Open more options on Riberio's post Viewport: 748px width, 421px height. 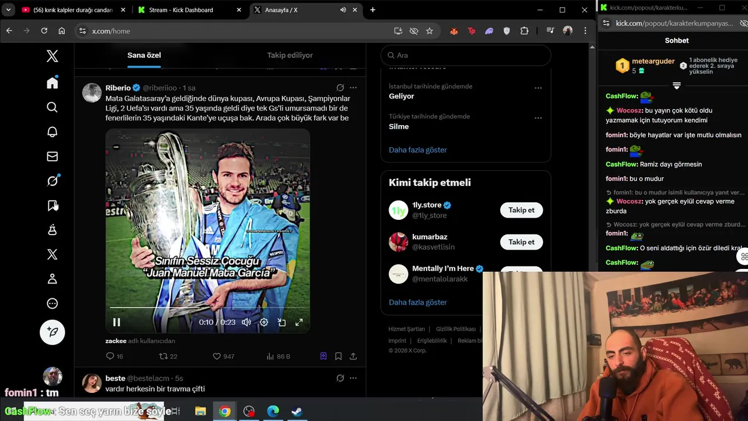tap(353, 88)
